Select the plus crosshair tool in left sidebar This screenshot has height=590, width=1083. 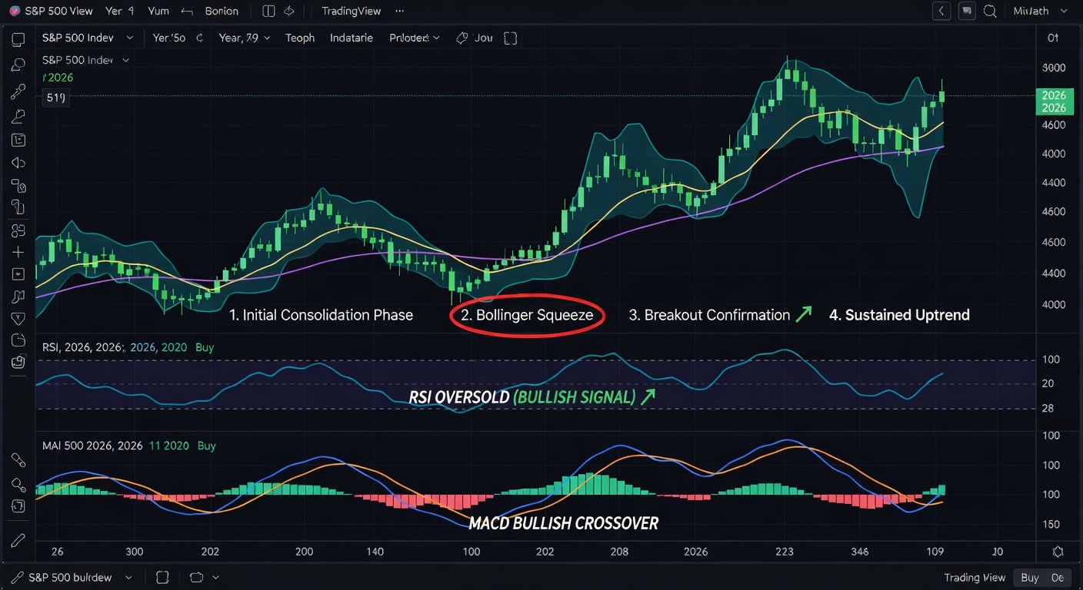pos(18,252)
